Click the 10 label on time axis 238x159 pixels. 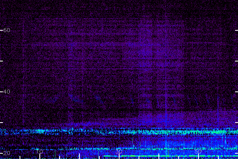point(39,152)
